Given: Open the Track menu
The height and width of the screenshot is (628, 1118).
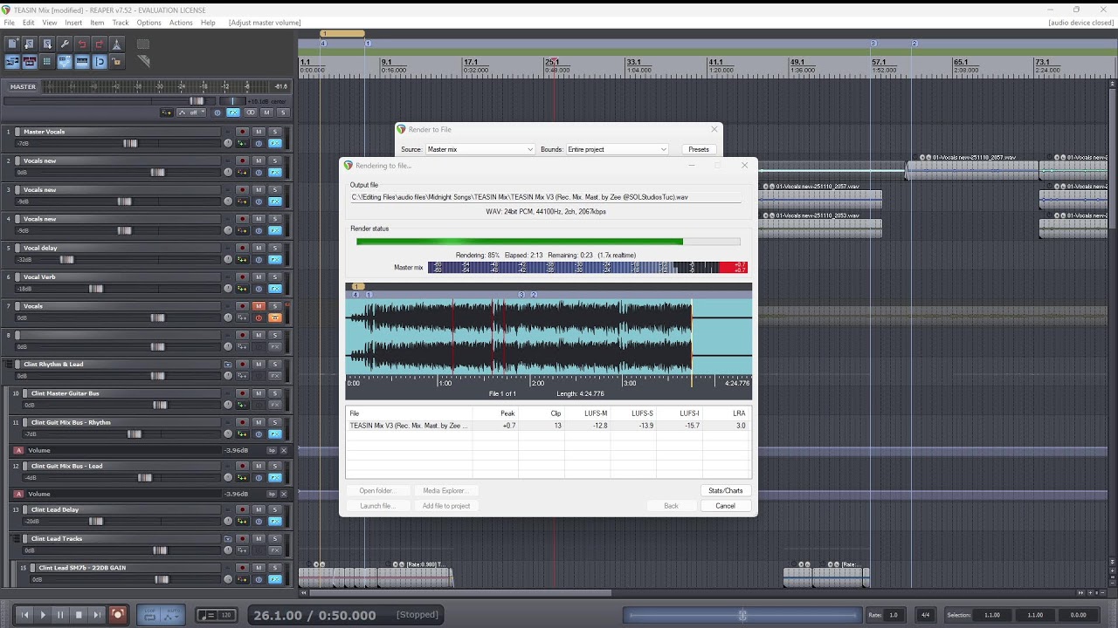Looking at the screenshot, I should 121,23.
